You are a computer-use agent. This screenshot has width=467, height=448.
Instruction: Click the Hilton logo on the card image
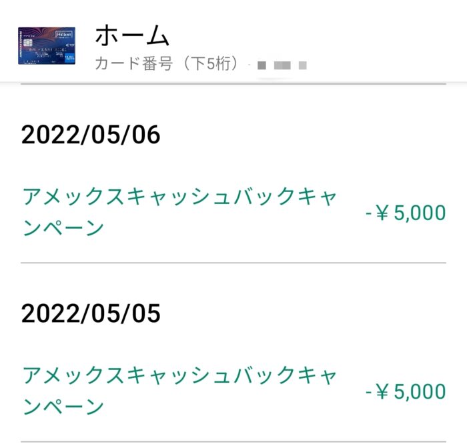[x=64, y=34]
